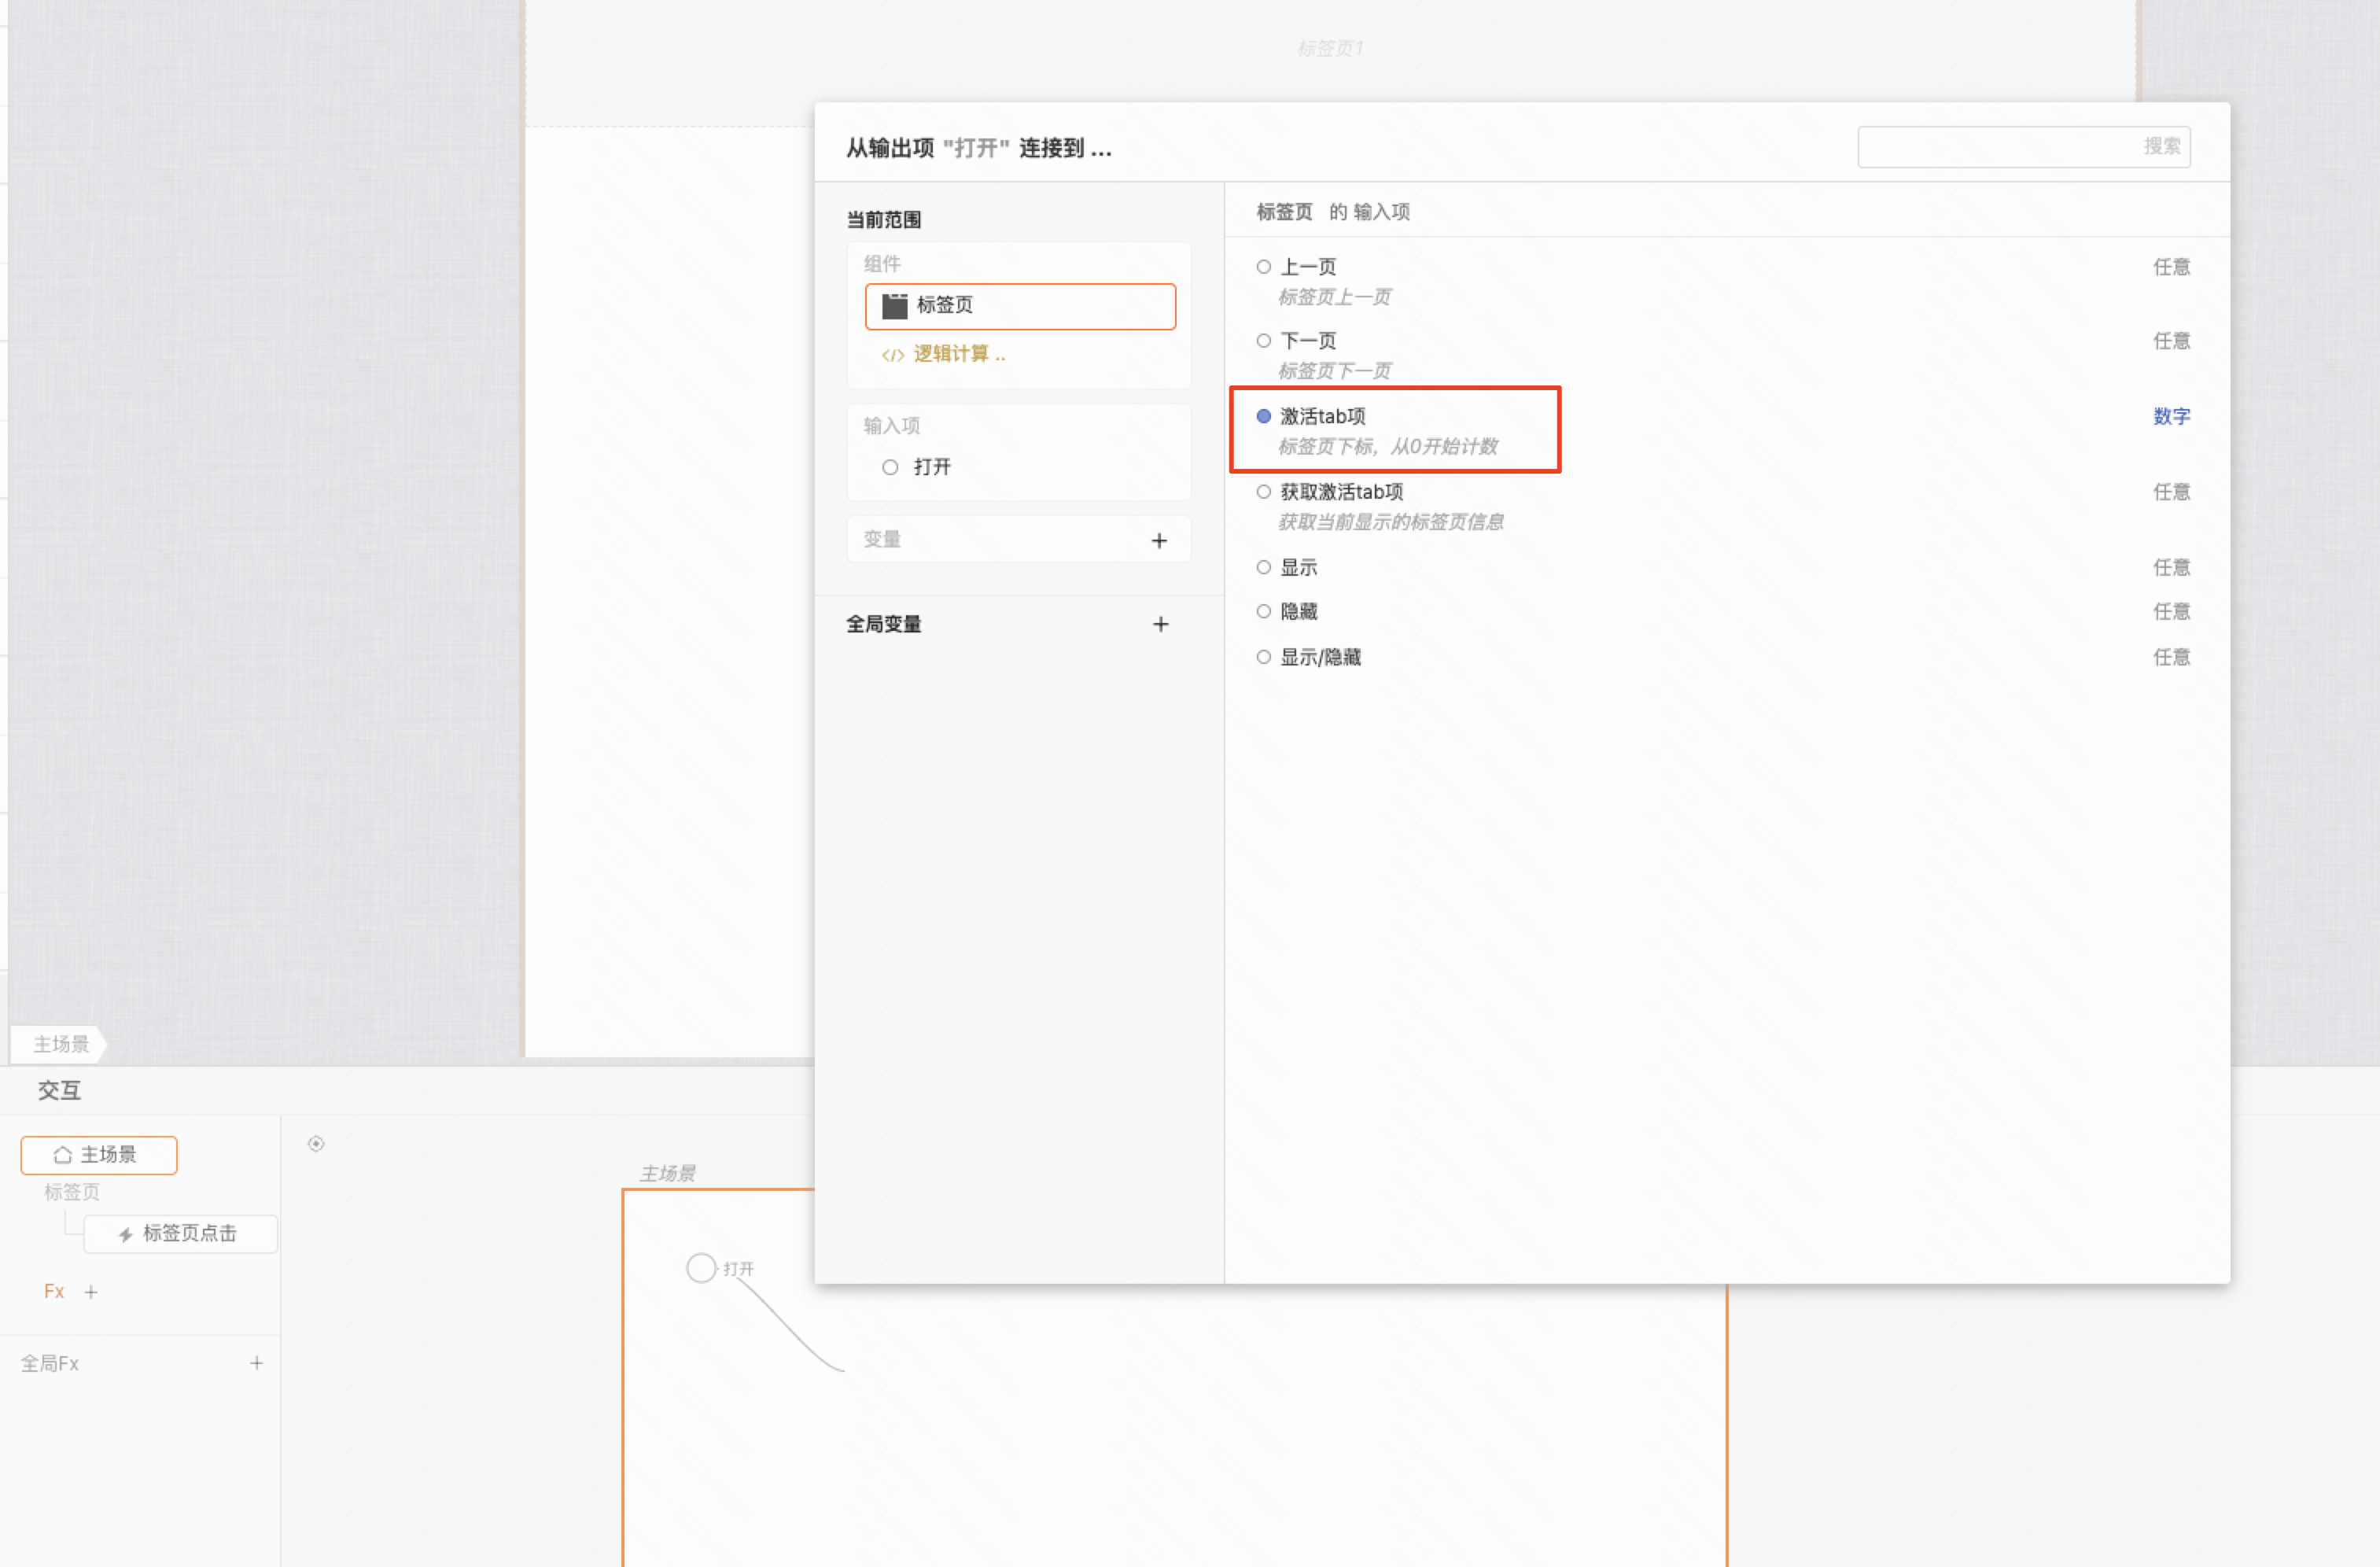
Task: Click 获取当前显示的标签页信息 description
Action: tap(1391, 522)
